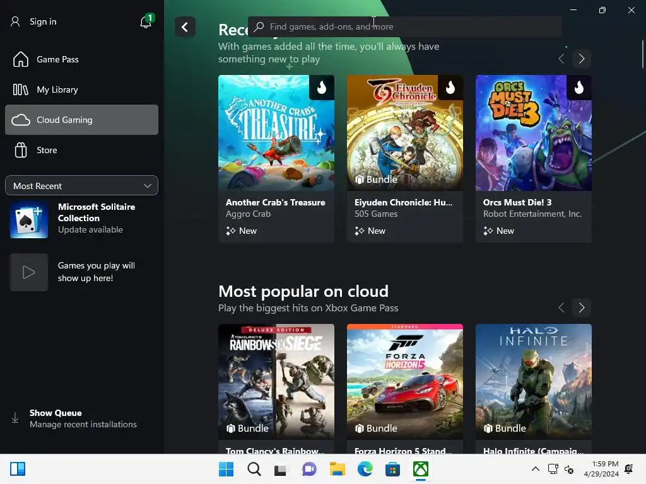The image size is (646, 484).
Task: Open the Widgets icon on the taskbar
Action: (18, 469)
